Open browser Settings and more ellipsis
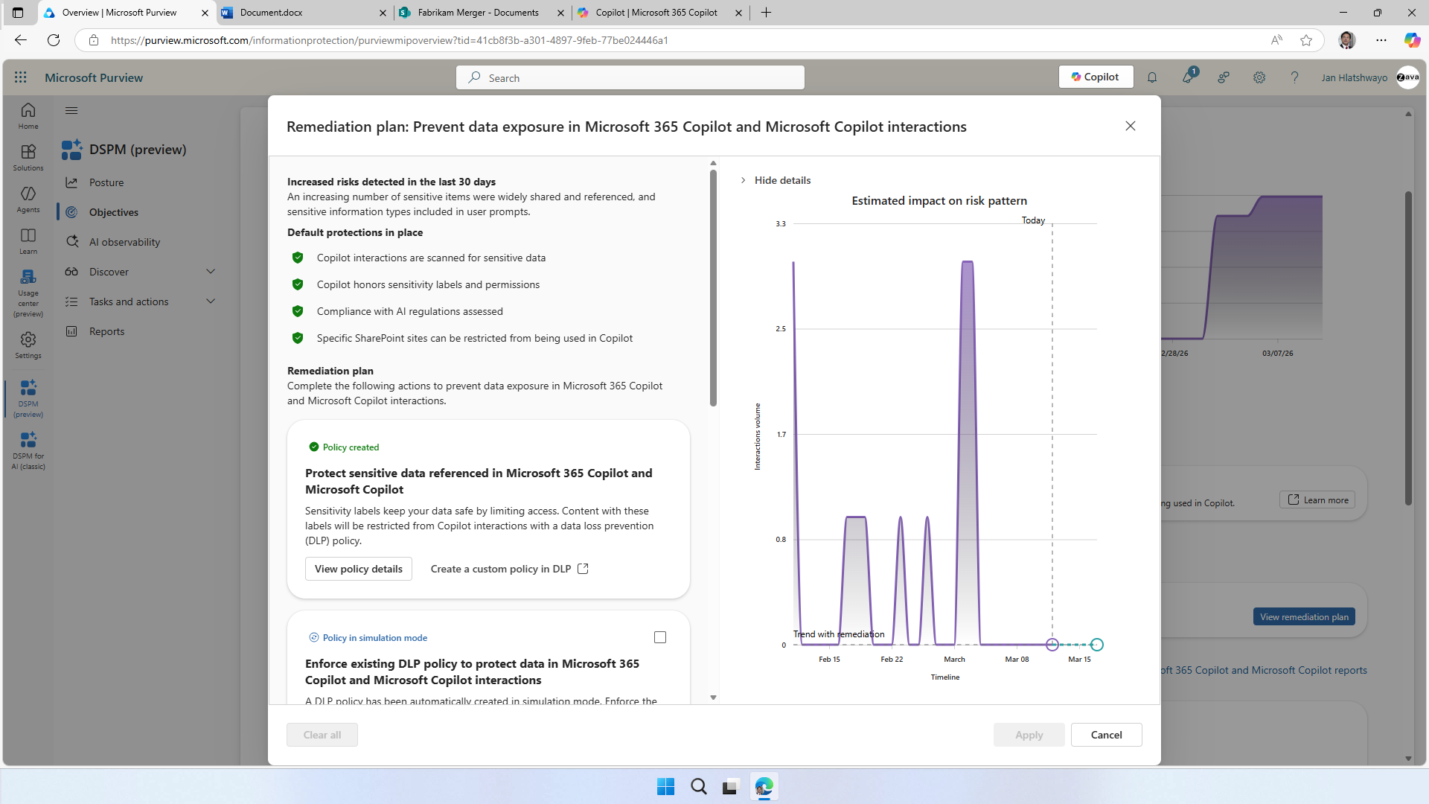Viewport: 1429px width, 804px height. coord(1381,40)
